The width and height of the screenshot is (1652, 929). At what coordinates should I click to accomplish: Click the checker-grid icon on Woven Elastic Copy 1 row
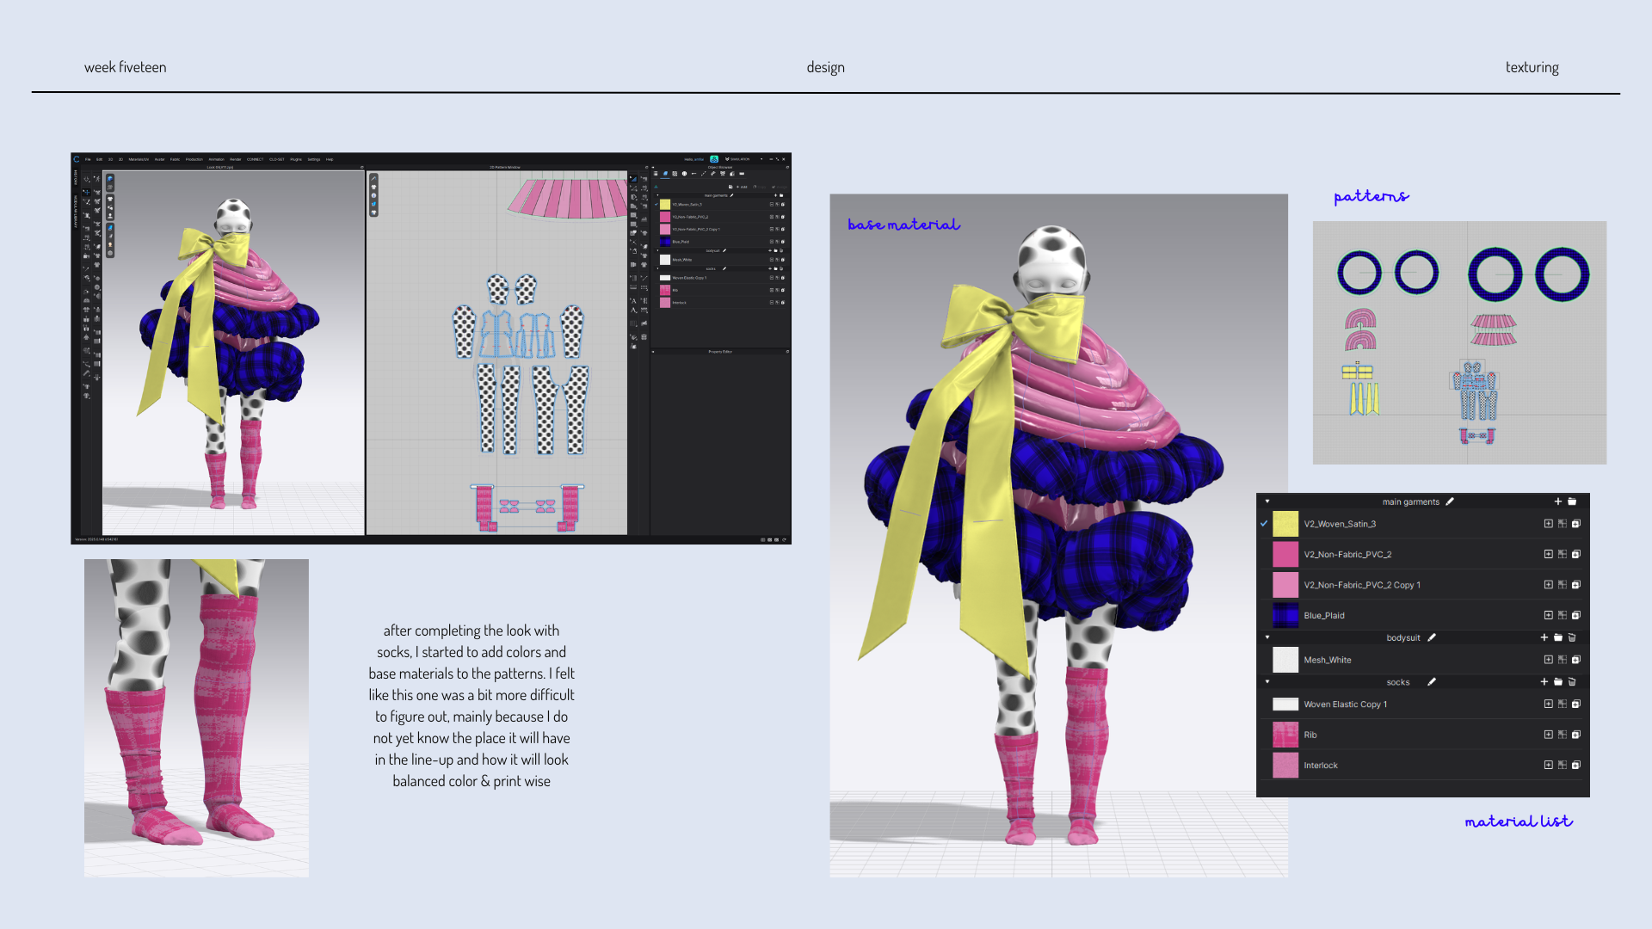coord(1563,704)
